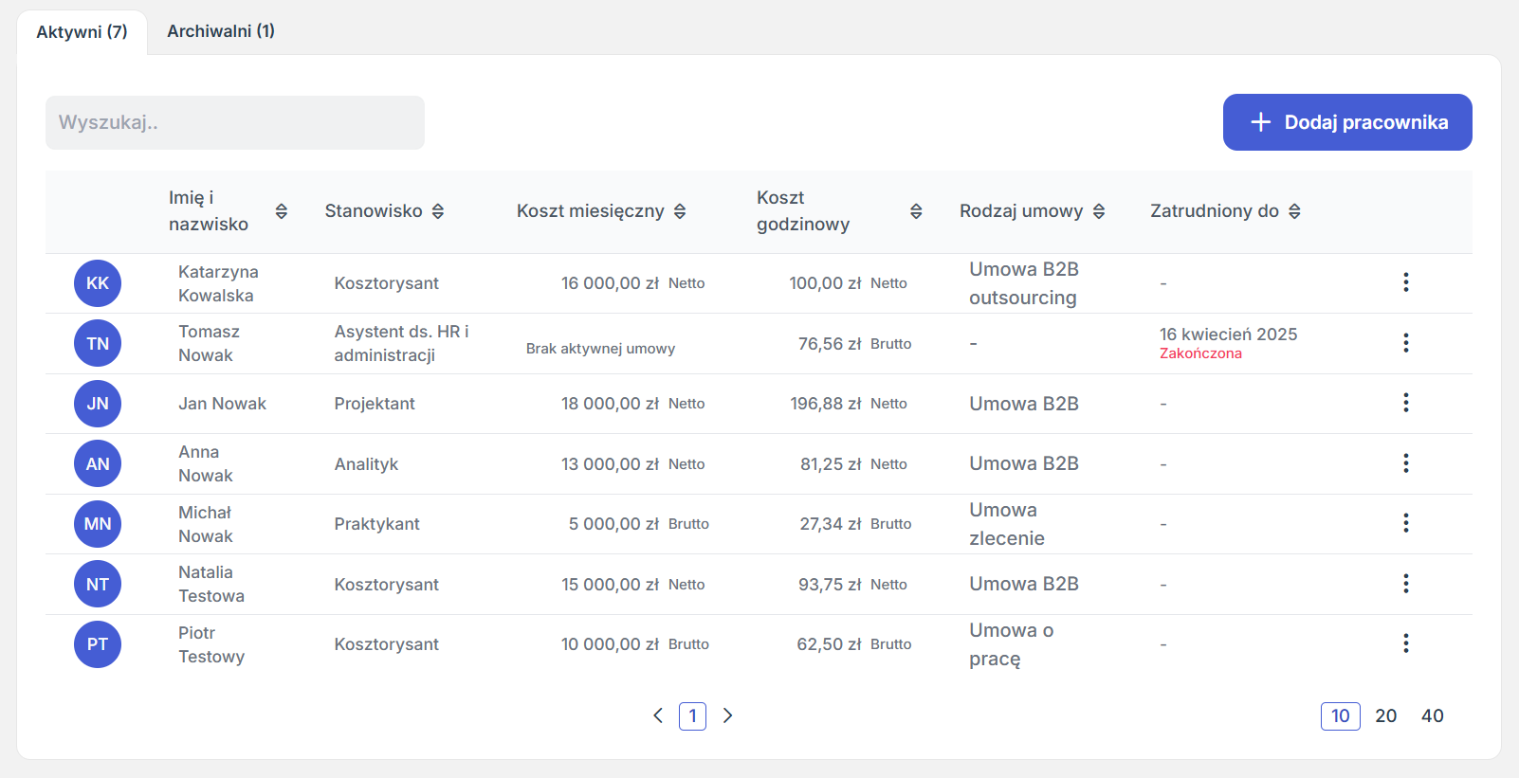Click the TN avatar circle
The width and height of the screenshot is (1519, 778).
coord(98,343)
